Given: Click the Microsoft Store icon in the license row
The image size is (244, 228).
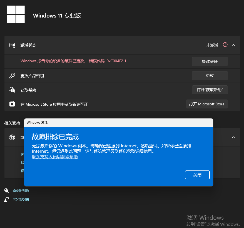Looking at the screenshot, I should [x=12, y=104].
